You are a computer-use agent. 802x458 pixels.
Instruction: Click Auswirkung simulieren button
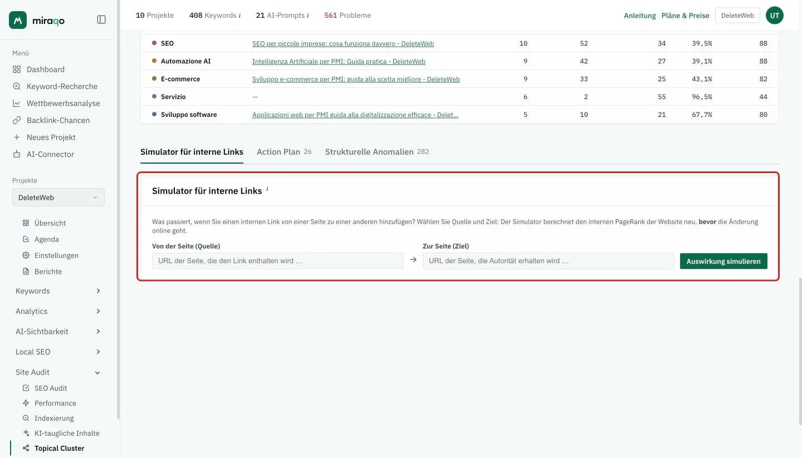pos(723,261)
